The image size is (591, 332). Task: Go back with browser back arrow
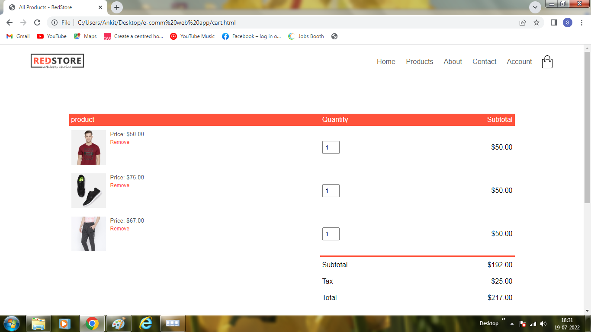[x=10, y=22]
